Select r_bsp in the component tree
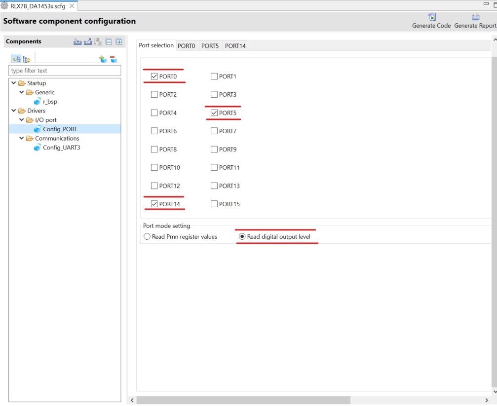This screenshot has width=497, height=406. (x=50, y=102)
